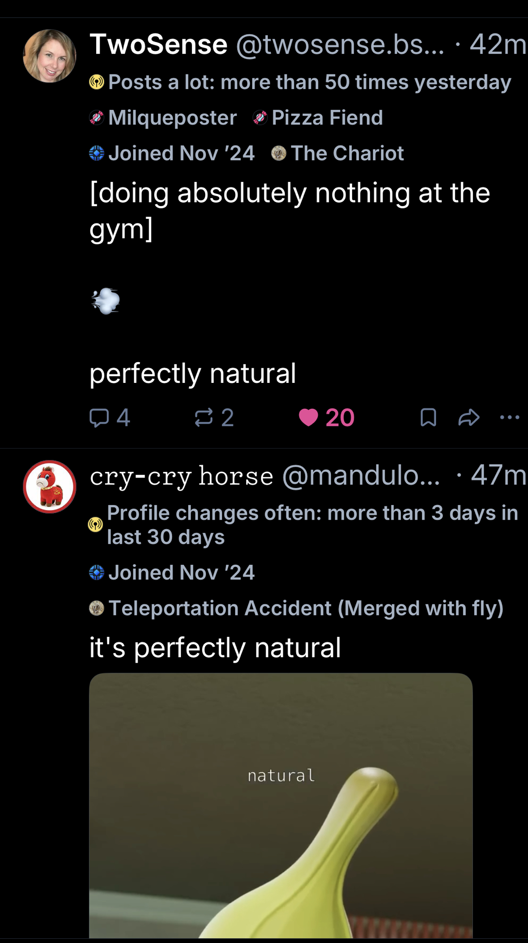
Task: Unlike TwoSense's post via pink heart
Action: tap(326, 418)
